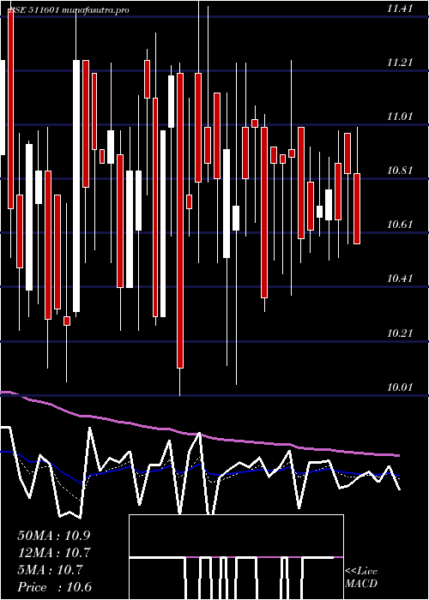The width and height of the screenshot is (429, 600).
Task: Click the 50MA : 10.9 readout
Action: [x=54, y=536]
